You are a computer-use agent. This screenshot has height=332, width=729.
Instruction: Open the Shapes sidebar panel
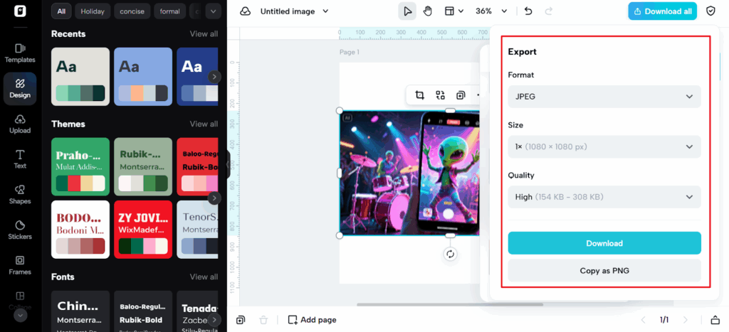pyautogui.click(x=20, y=194)
